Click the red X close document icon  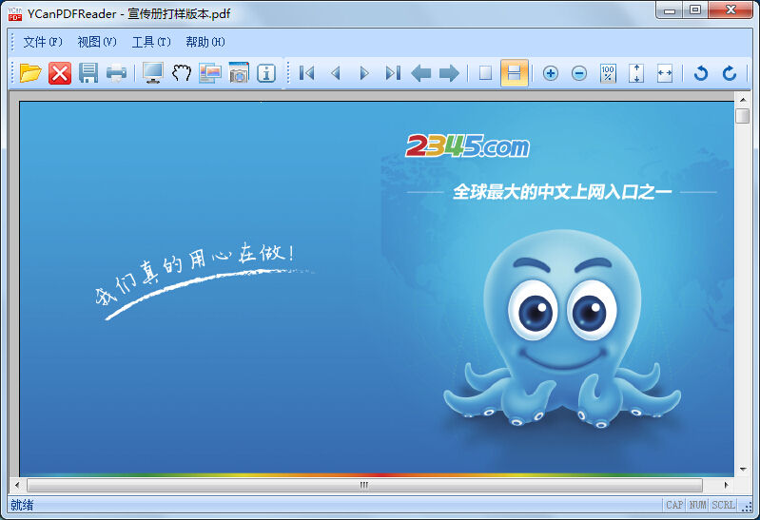(x=60, y=73)
